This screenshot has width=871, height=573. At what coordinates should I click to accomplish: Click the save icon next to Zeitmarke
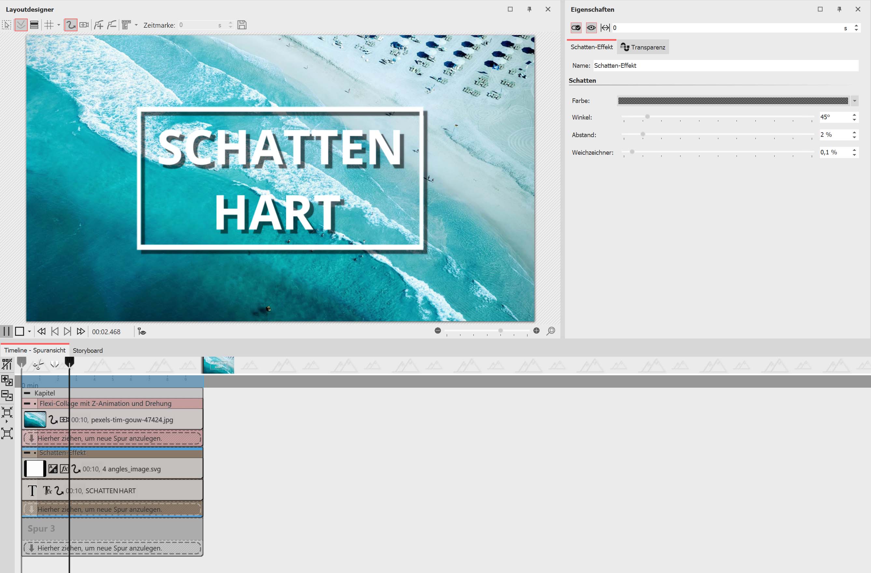click(242, 25)
